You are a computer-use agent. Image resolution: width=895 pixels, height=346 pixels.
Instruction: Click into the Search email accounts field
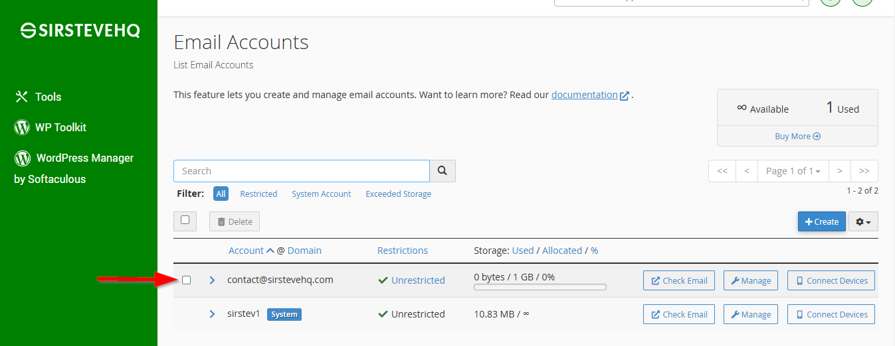[x=302, y=171]
